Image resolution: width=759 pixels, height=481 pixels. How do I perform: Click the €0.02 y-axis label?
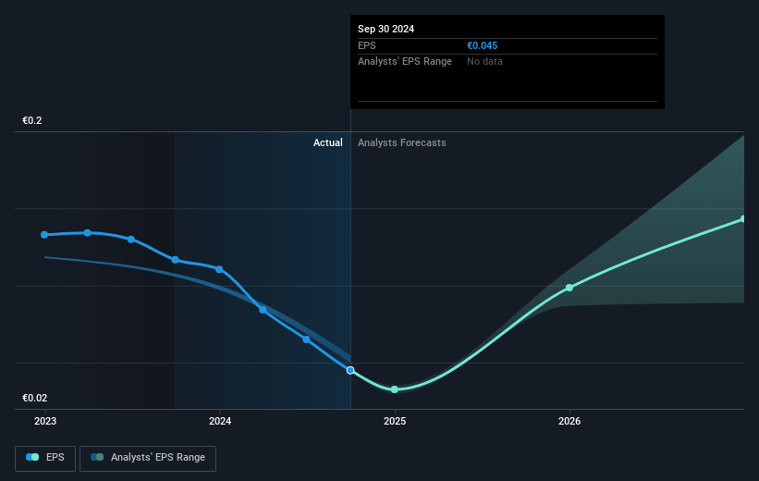point(35,398)
